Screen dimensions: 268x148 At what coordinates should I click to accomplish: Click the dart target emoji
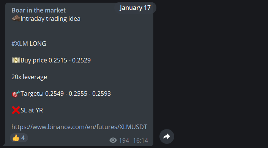coord(16,93)
